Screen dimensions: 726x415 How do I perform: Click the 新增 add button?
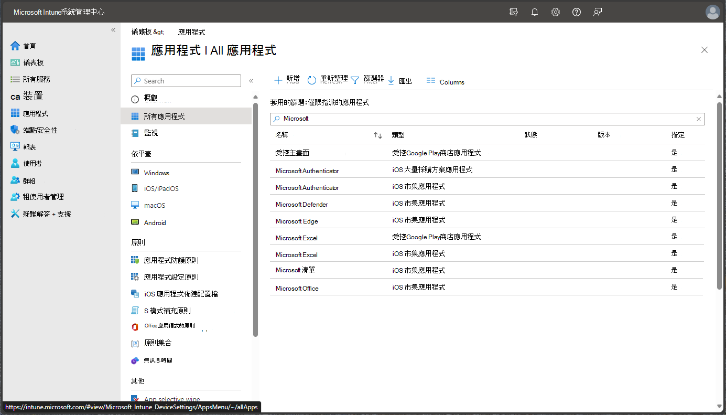287,80
